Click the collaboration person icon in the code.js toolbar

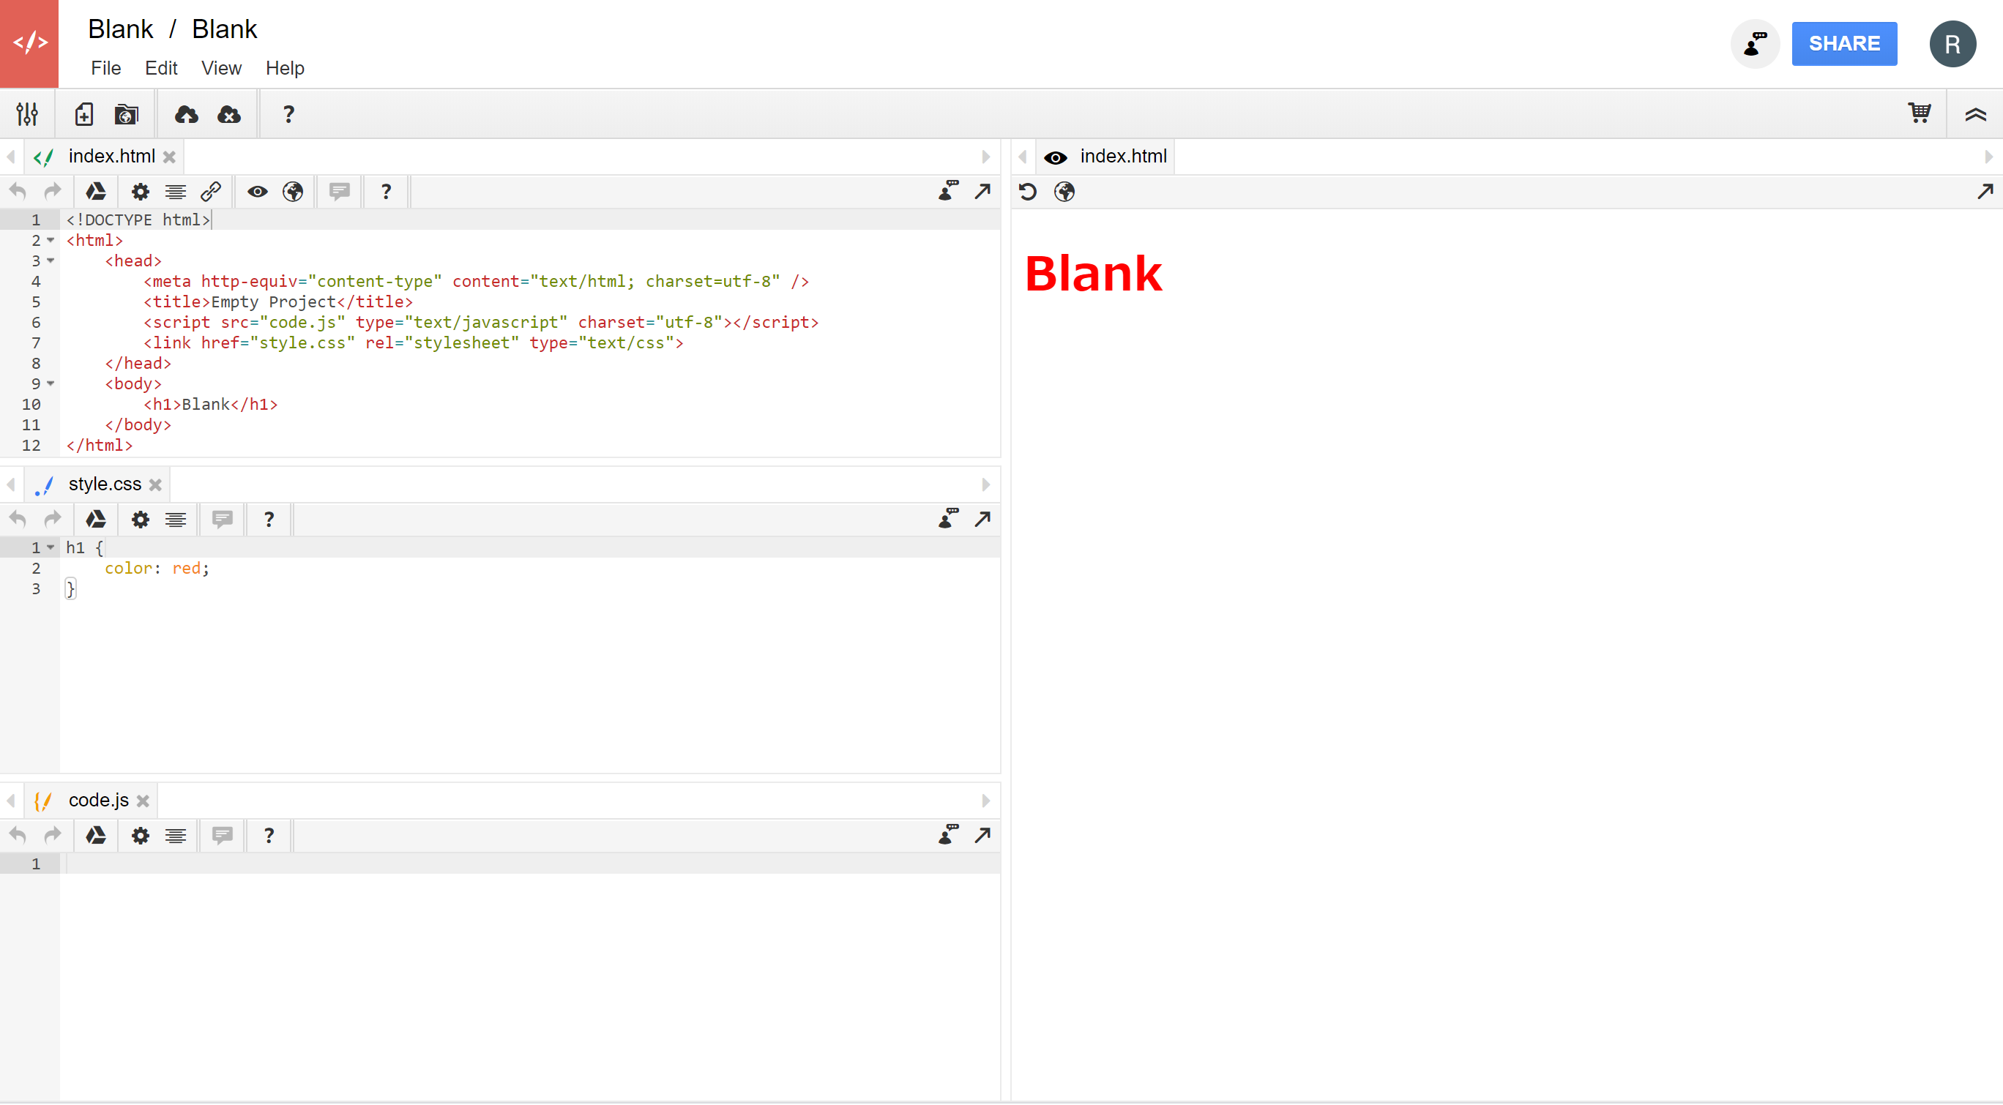pos(949,834)
